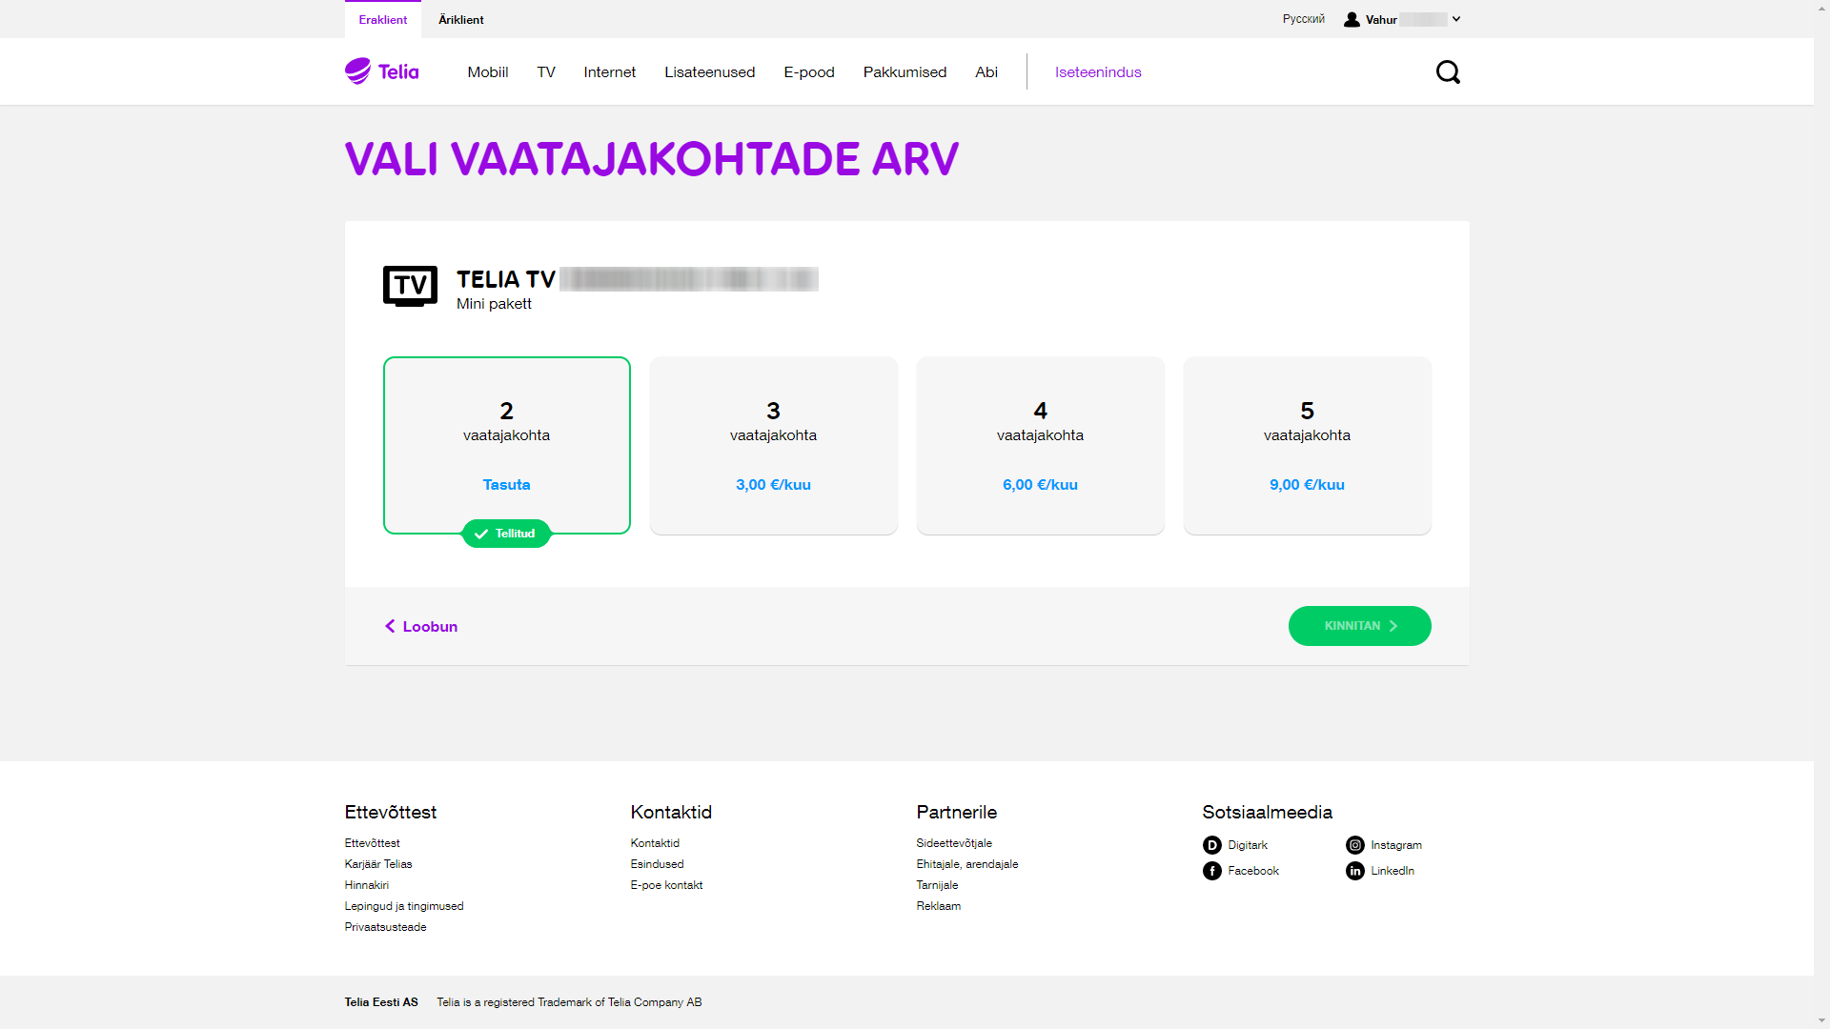Choose the 4 vaatajakohta option
Screen dimensions: 1830x1029
coord(1040,445)
